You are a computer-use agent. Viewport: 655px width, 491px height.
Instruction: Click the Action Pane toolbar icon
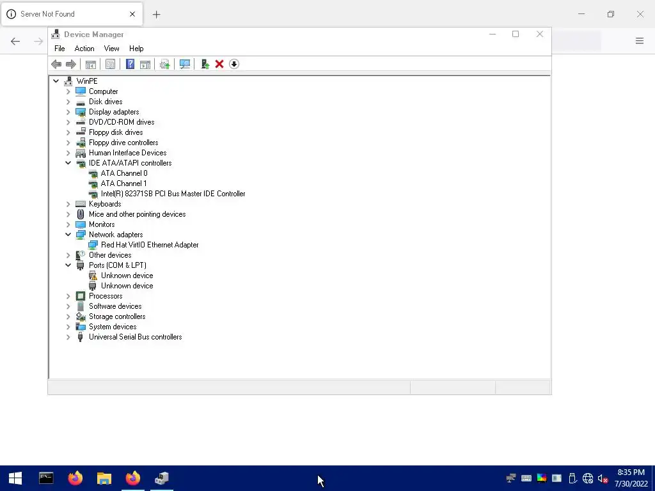pos(145,65)
